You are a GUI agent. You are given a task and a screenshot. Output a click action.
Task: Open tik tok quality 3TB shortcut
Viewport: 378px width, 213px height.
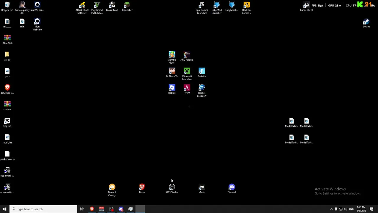pos(22,8)
